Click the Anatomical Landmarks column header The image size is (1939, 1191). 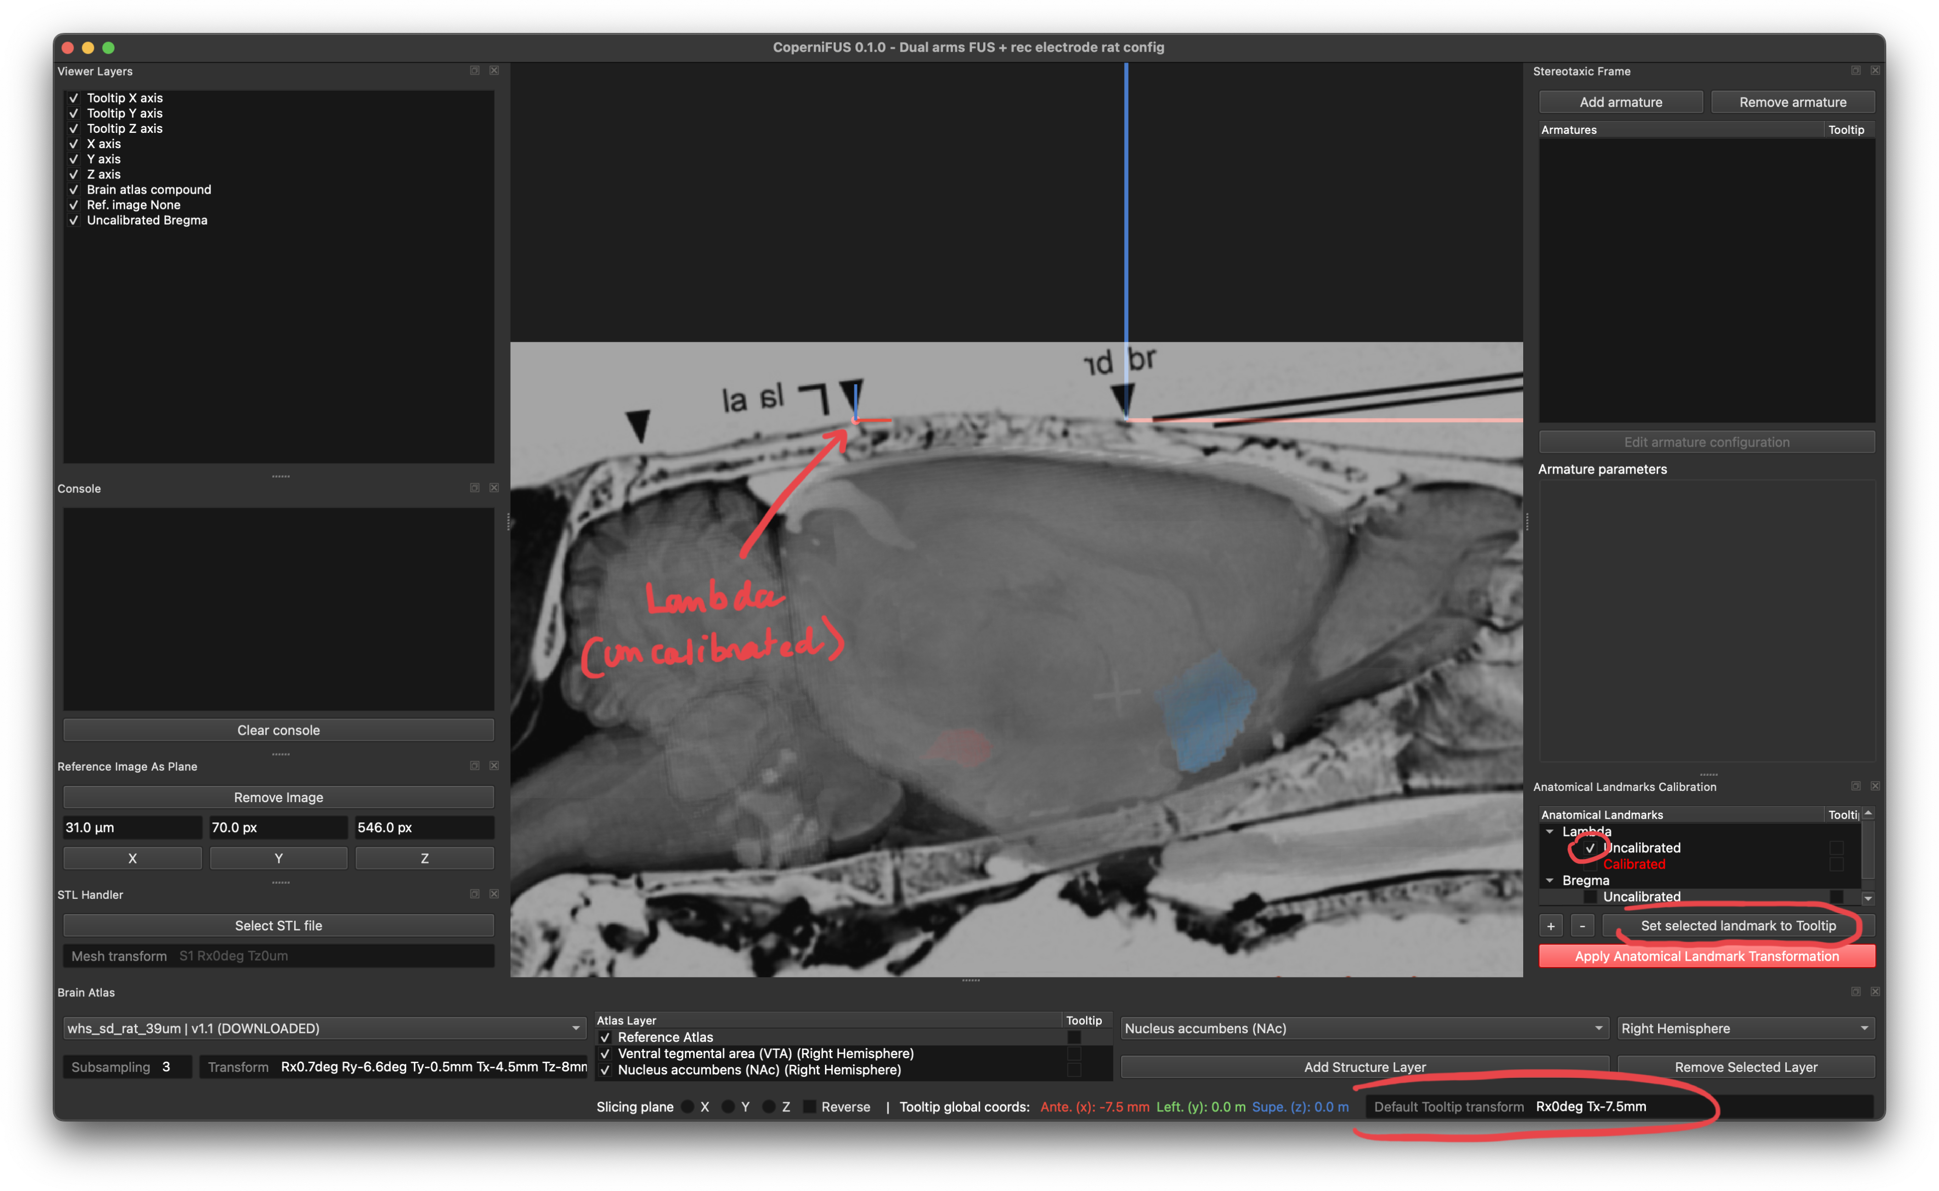(x=1681, y=814)
